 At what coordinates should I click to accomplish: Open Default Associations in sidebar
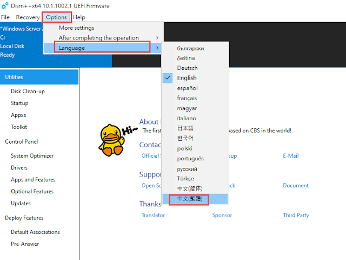click(x=35, y=232)
